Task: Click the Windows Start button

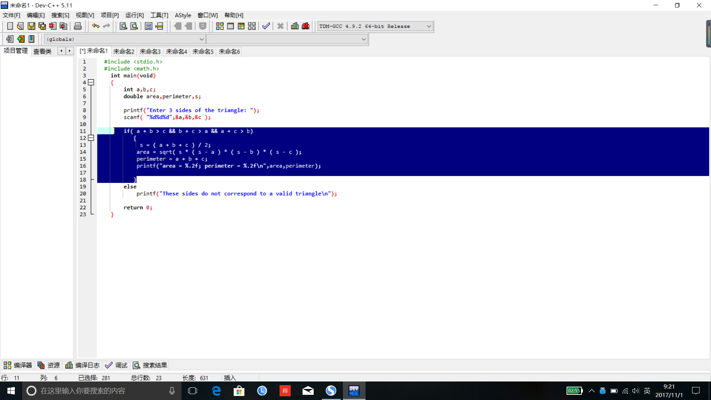Action: tap(11, 391)
